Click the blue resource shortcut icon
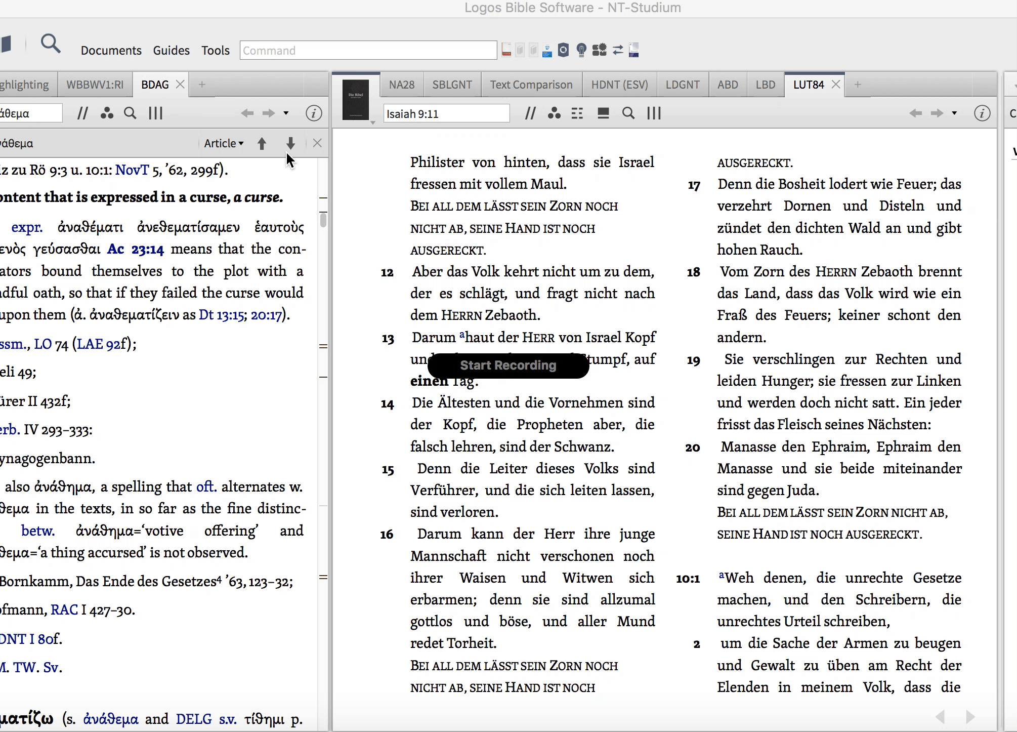1017x732 pixels. coord(547,50)
